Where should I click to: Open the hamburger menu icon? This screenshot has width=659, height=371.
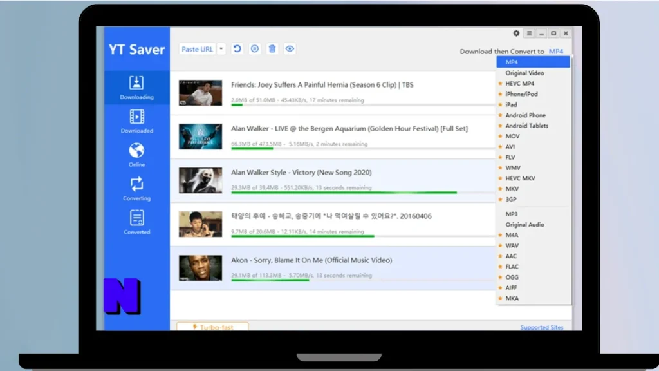pyautogui.click(x=529, y=33)
